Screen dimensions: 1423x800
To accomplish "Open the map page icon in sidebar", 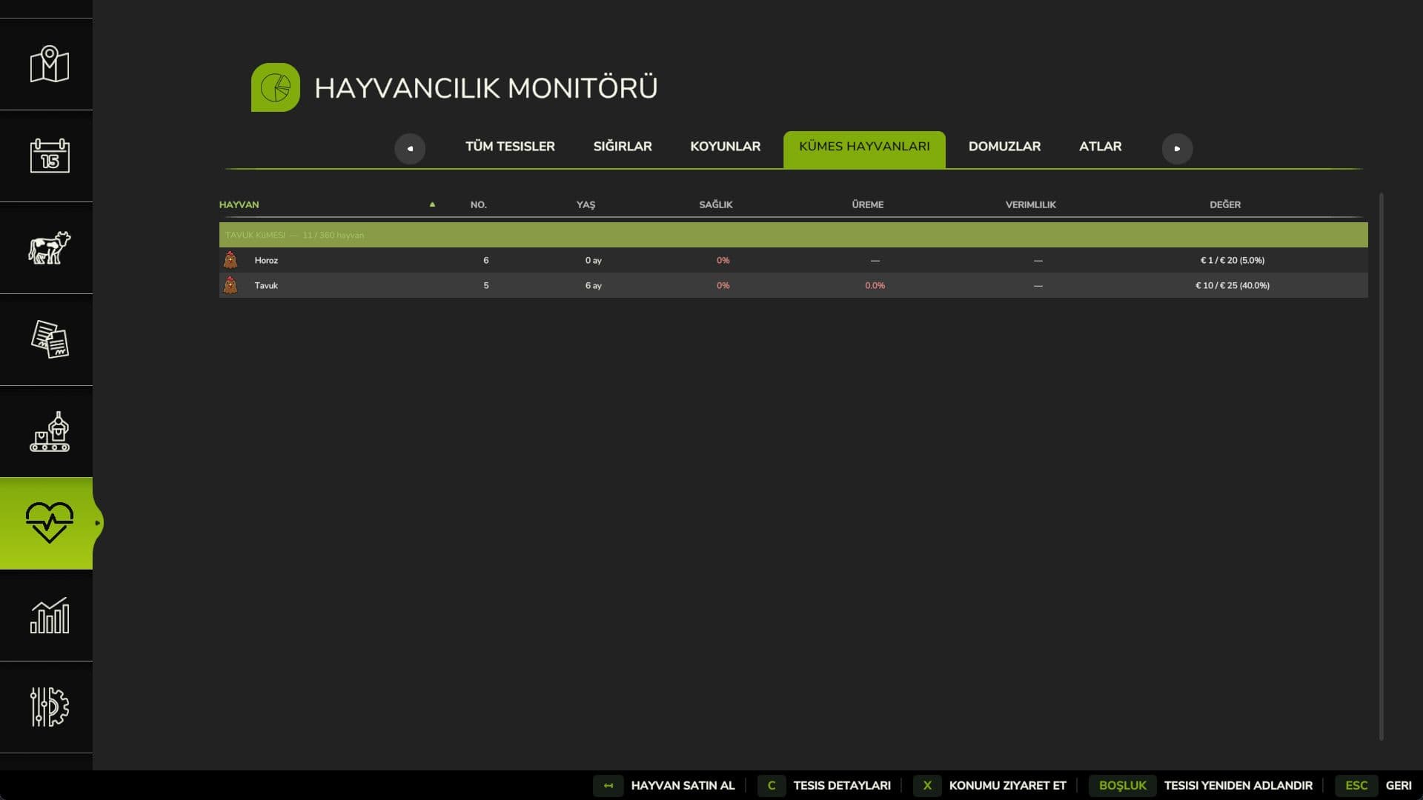I will tap(49, 64).
